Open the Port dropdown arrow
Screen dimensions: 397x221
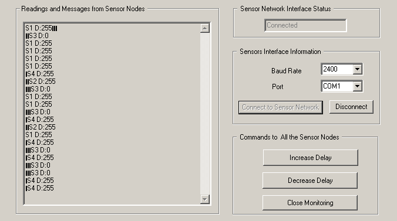[357, 86]
